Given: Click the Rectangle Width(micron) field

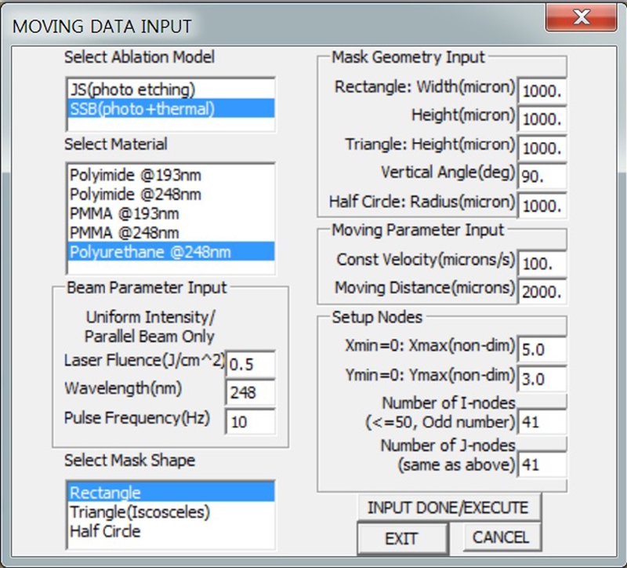Looking at the screenshot, I should coord(542,90).
